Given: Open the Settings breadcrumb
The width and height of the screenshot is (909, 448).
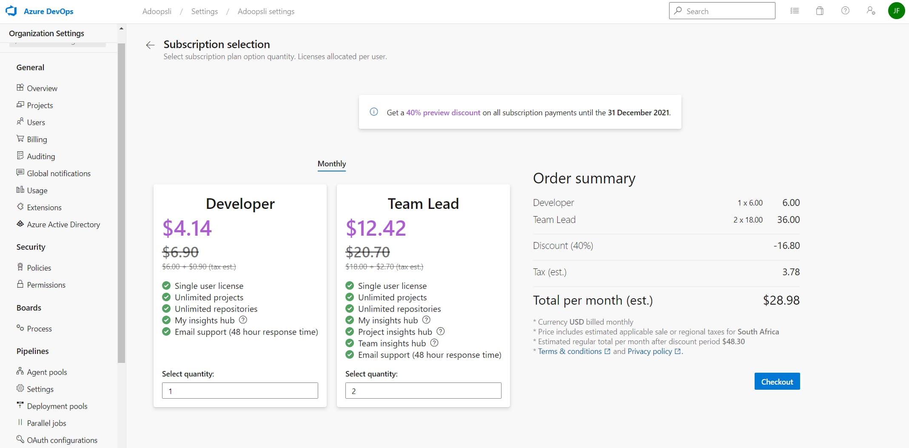Looking at the screenshot, I should [x=205, y=11].
